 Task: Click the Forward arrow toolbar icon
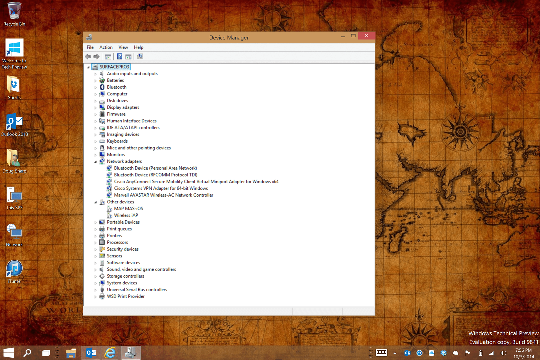click(96, 56)
